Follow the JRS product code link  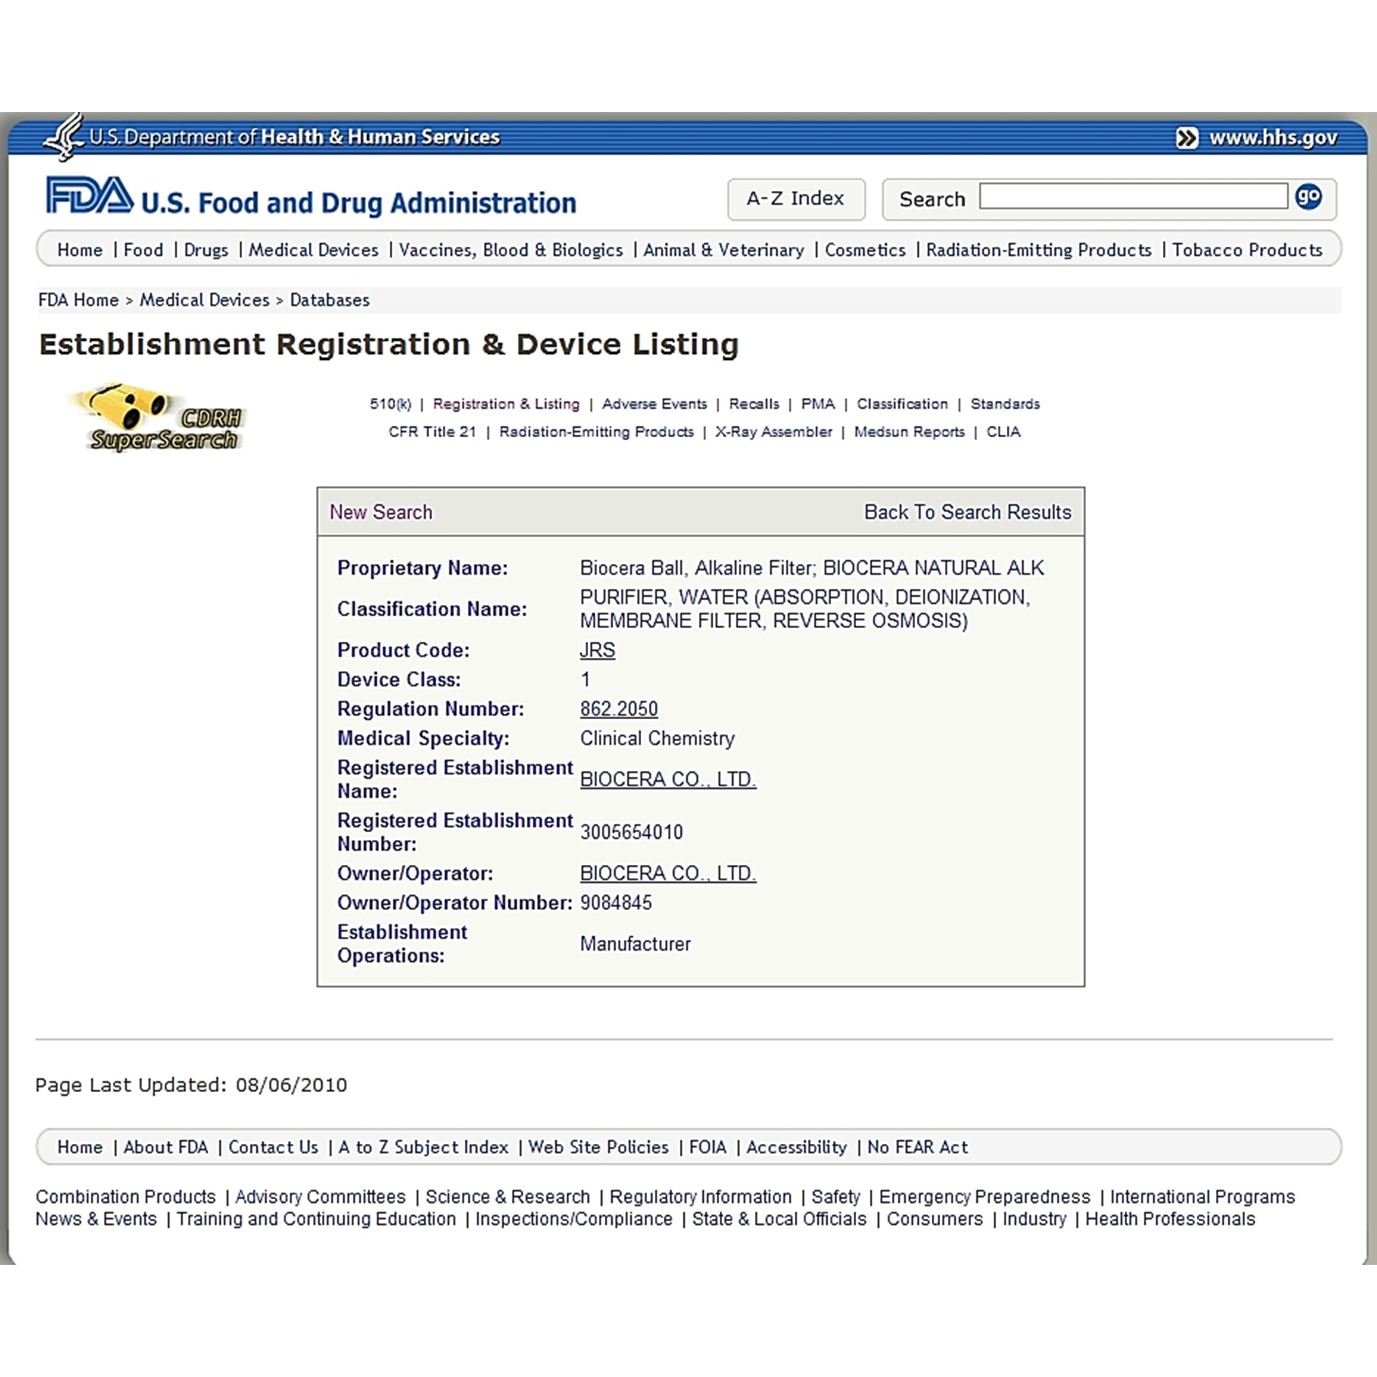point(597,650)
